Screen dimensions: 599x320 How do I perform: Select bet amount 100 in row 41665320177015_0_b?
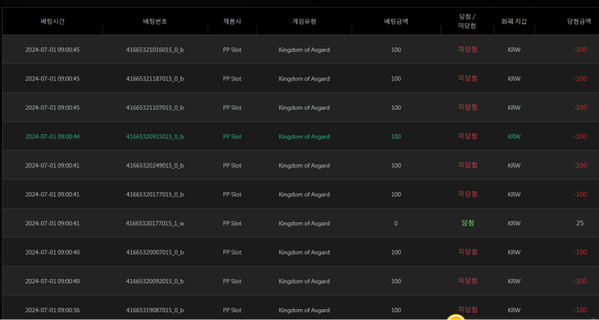(x=396, y=194)
